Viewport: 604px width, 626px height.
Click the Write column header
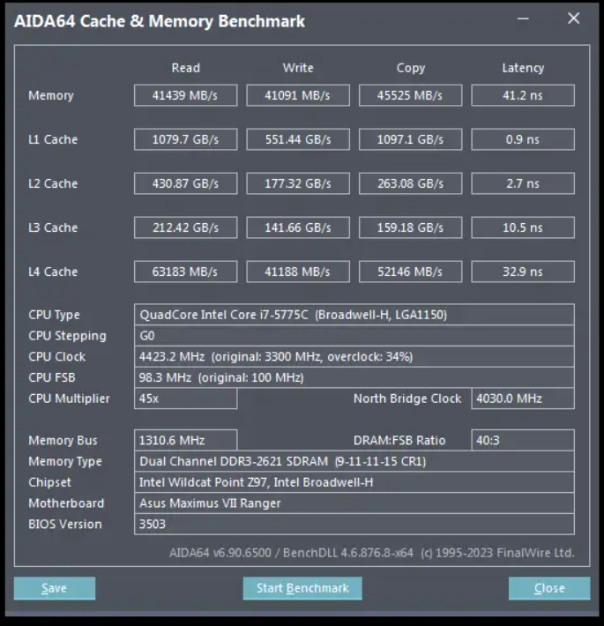[x=298, y=68]
